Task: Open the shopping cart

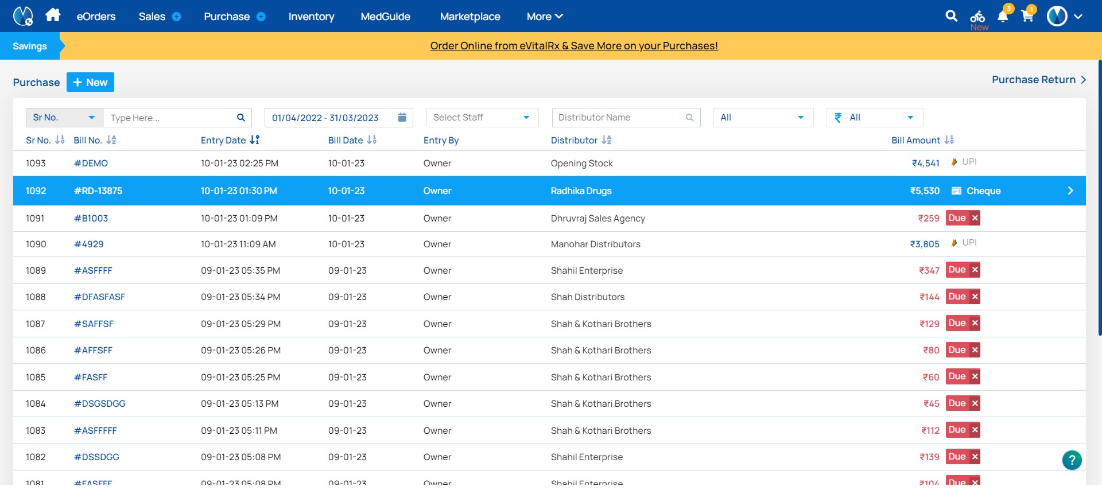Action: coord(1028,15)
